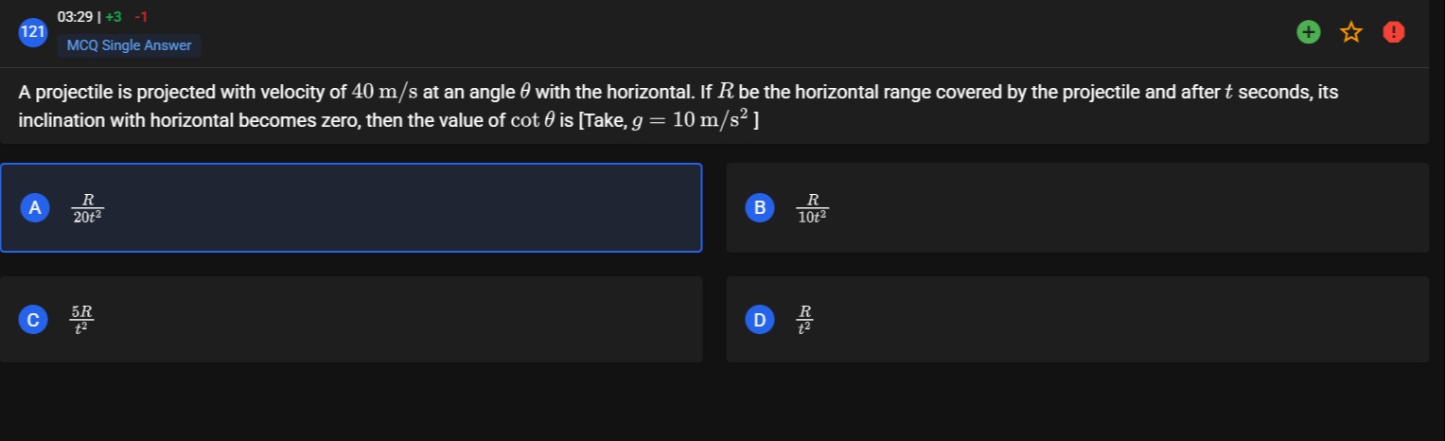Click the 03:29 timer display
1445x441 pixels.
click(x=75, y=17)
